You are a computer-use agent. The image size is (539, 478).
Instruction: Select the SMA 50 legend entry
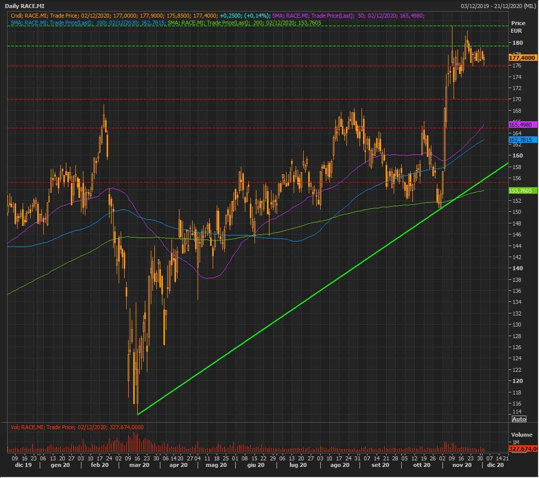[x=348, y=16]
